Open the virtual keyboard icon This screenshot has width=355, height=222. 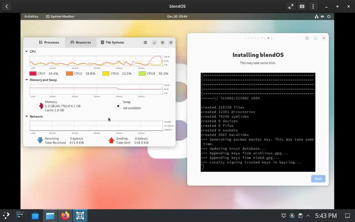pyautogui.click(x=302, y=6)
